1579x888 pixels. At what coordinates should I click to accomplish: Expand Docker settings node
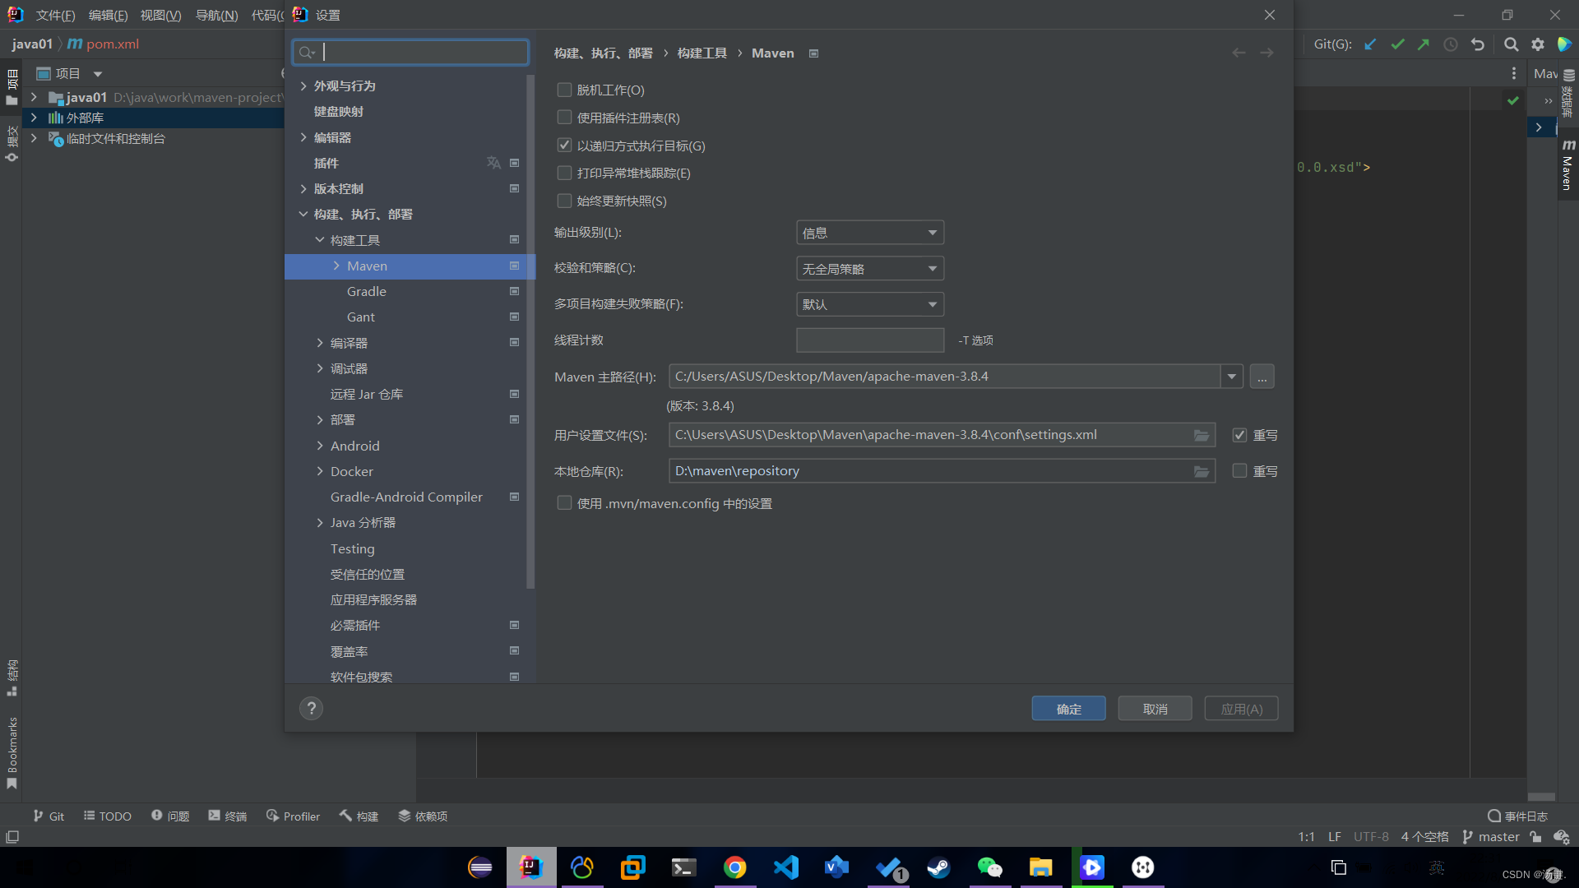click(320, 471)
